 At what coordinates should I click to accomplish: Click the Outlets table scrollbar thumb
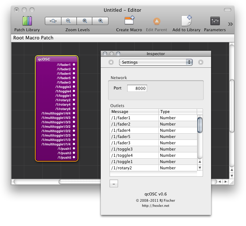[x=200, y=125]
